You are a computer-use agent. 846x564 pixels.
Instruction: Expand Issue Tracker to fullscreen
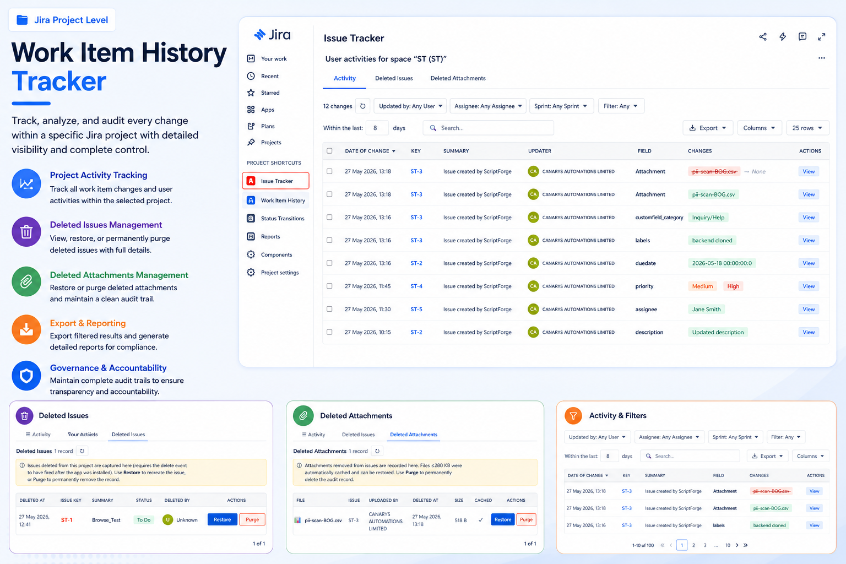pyautogui.click(x=822, y=37)
